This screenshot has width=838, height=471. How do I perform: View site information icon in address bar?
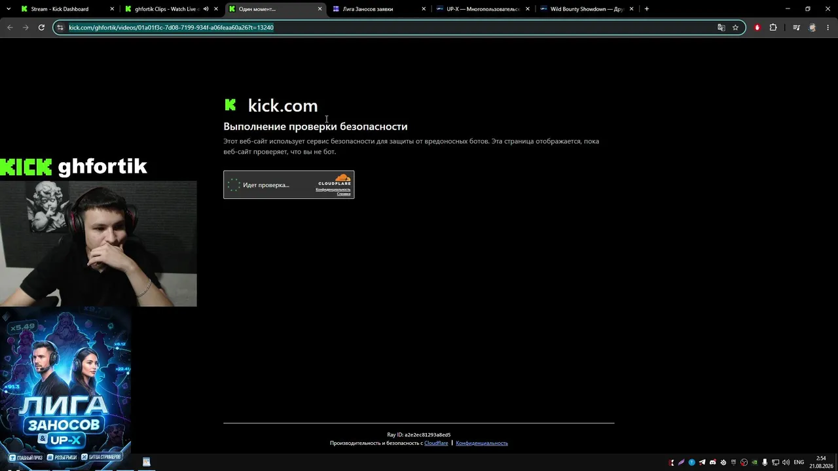[60, 27]
